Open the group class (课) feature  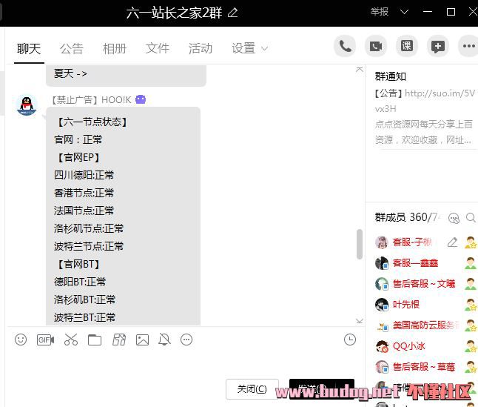(407, 47)
